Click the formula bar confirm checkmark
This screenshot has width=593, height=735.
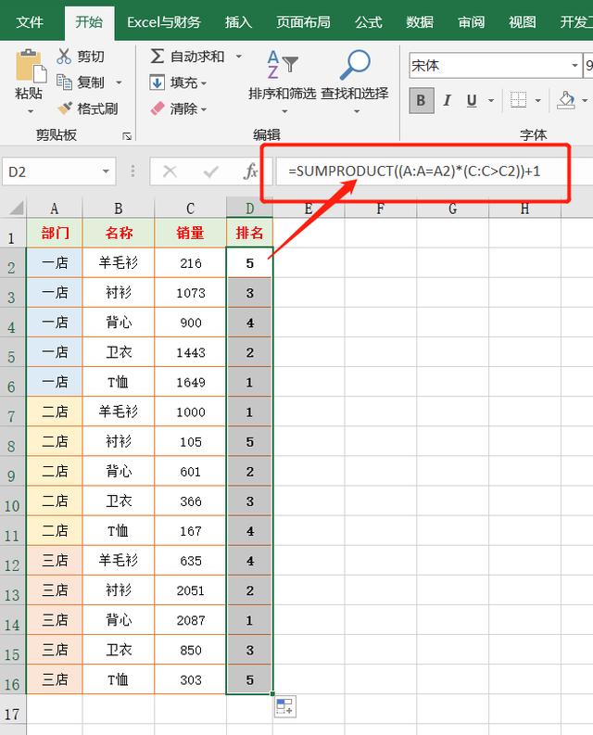(x=211, y=171)
